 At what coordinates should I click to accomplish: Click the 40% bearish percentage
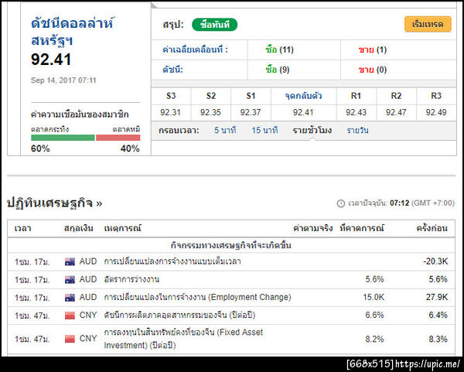pos(130,148)
